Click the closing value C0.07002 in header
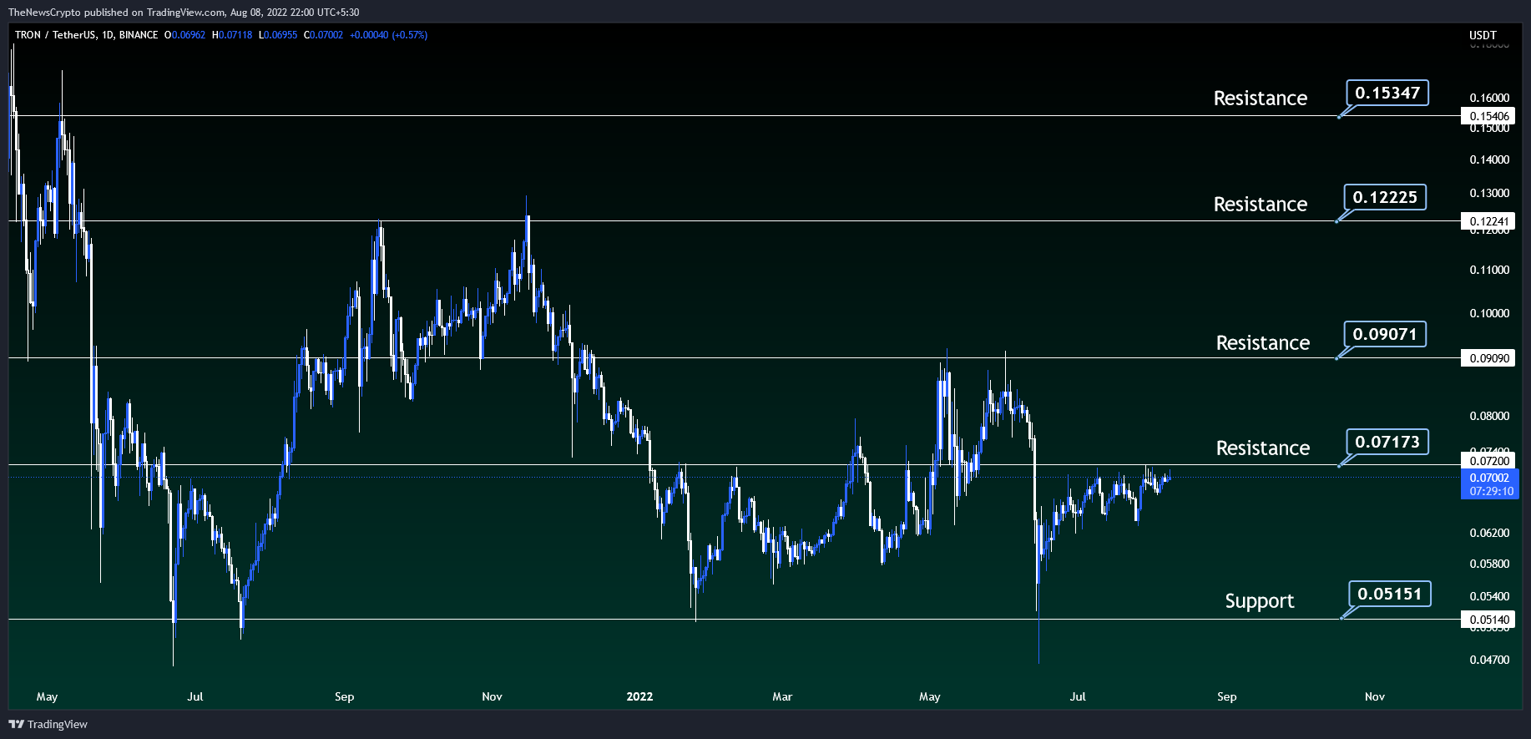 tap(323, 35)
